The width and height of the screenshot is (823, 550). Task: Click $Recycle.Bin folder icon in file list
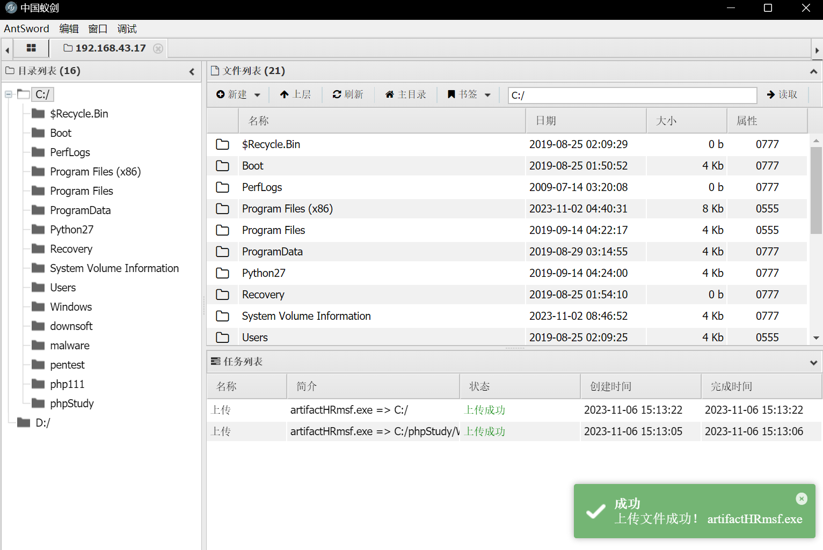222,144
